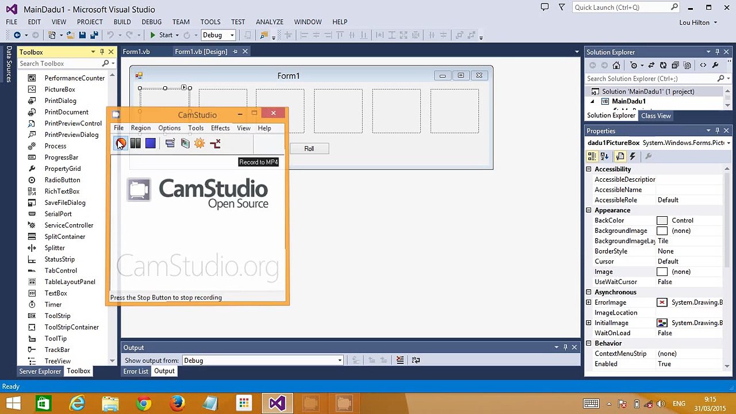Collapse the Appearance property category

point(589,210)
